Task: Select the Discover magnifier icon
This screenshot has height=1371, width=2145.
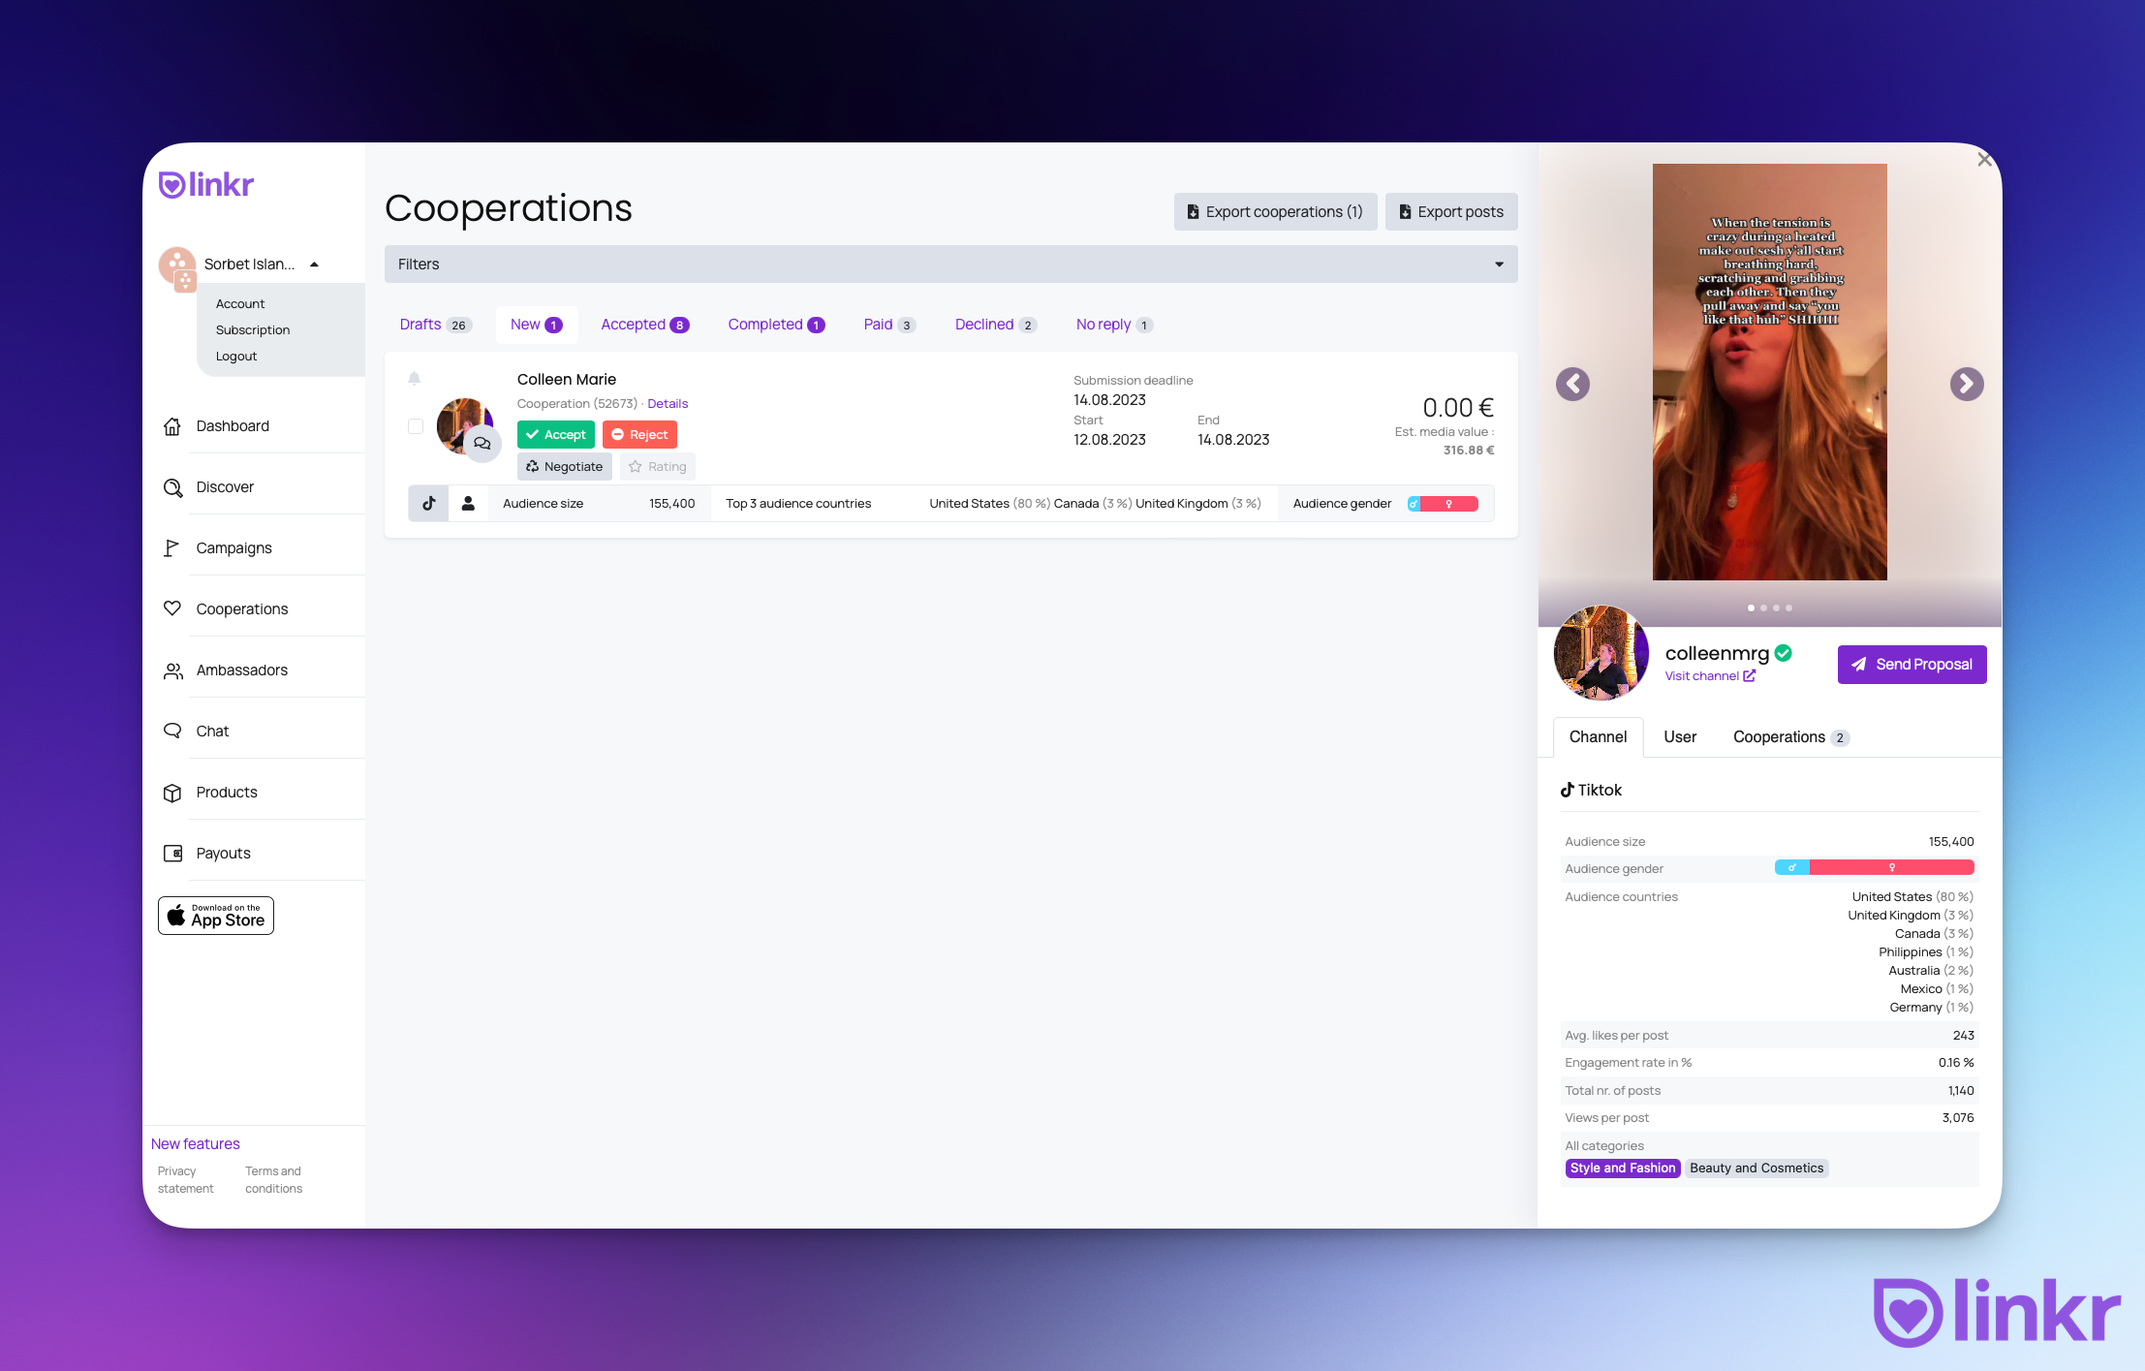Action: [172, 487]
